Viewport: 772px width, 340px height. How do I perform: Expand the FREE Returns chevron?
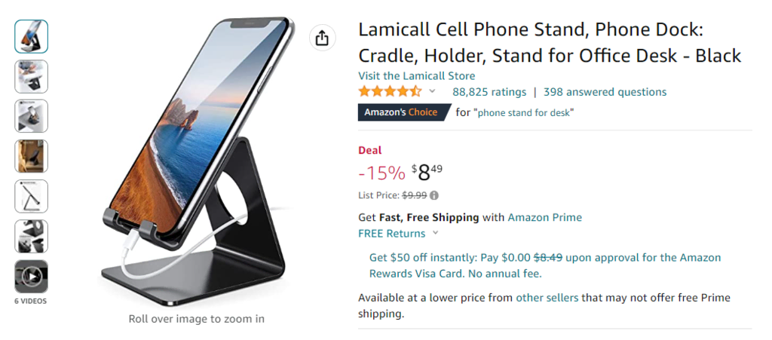tap(436, 233)
